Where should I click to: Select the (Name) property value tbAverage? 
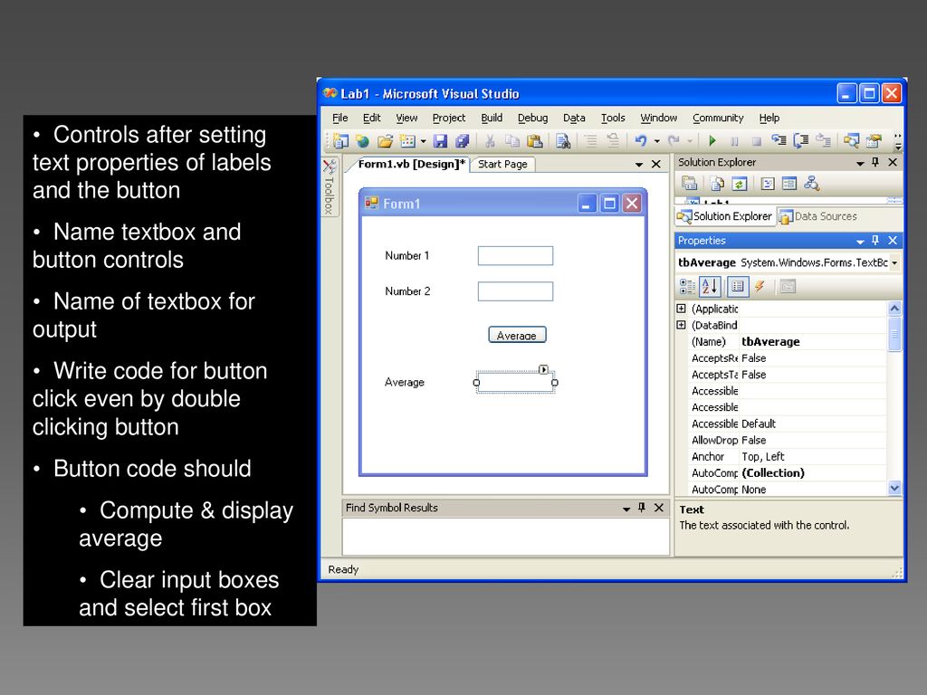[x=770, y=341]
